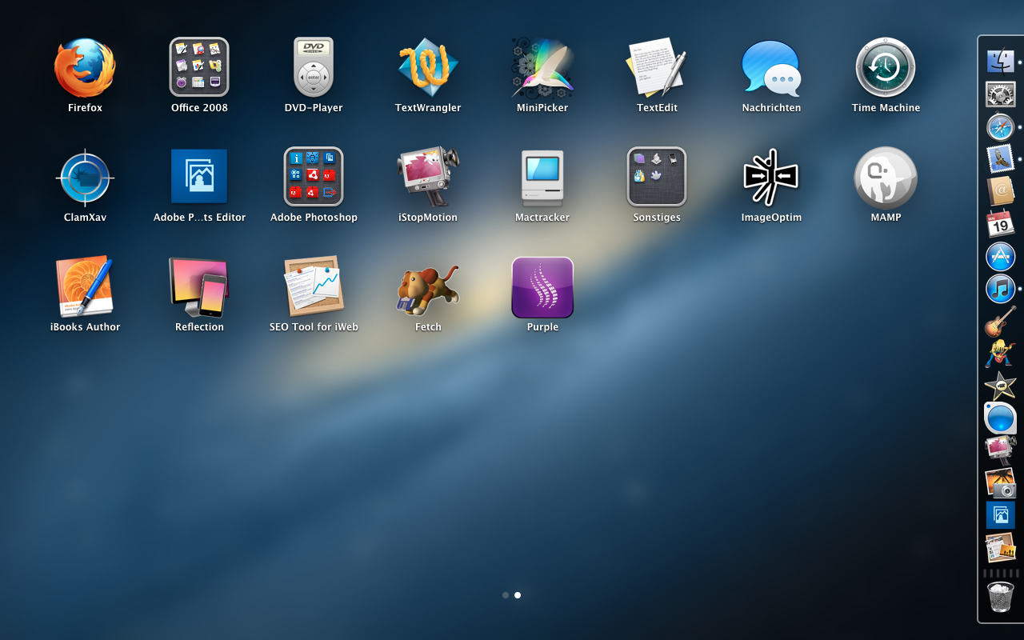
Task: Open TextWrangler from Launchpad
Action: tap(428, 68)
